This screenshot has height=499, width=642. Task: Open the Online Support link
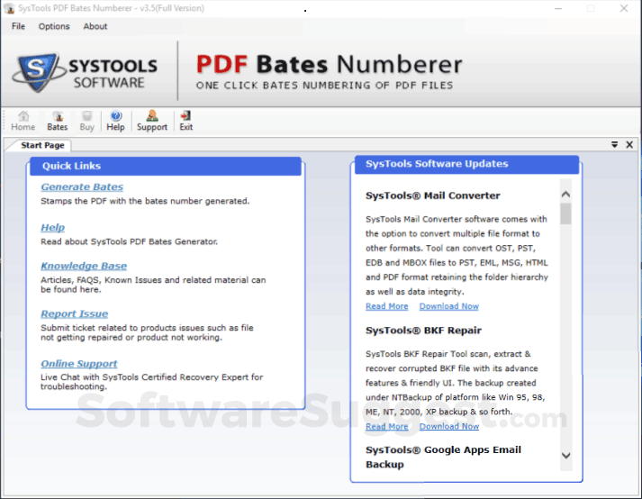pyautogui.click(x=79, y=364)
